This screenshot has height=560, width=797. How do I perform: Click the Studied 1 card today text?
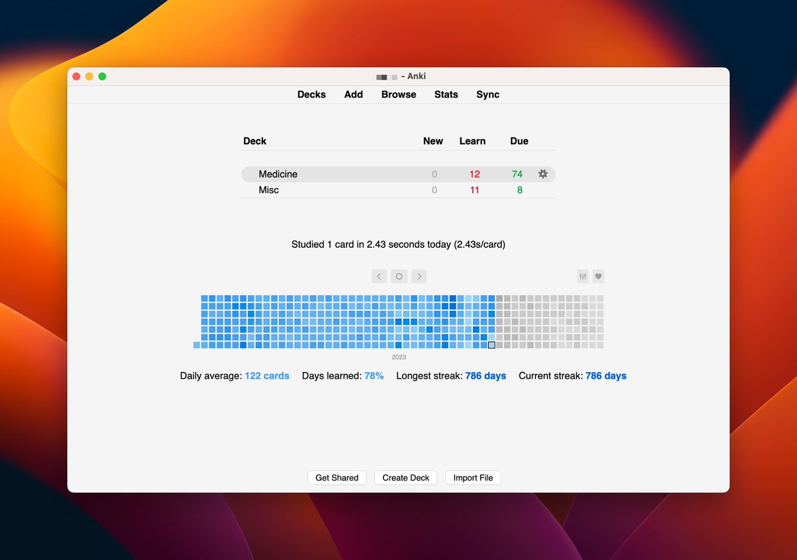click(398, 244)
